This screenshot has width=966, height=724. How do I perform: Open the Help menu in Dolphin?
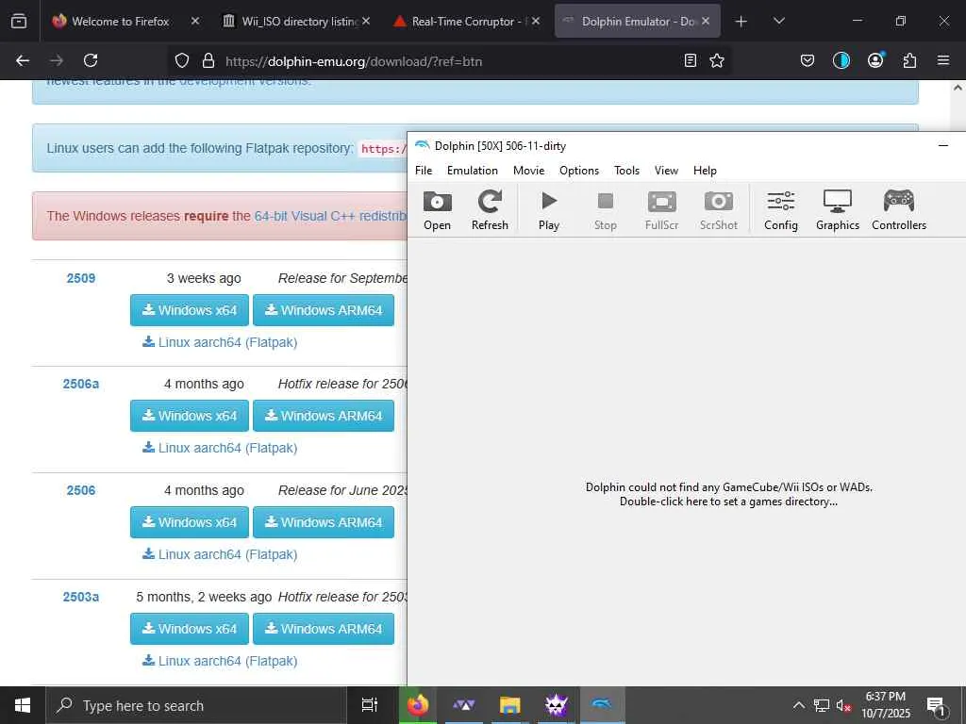(705, 171)
